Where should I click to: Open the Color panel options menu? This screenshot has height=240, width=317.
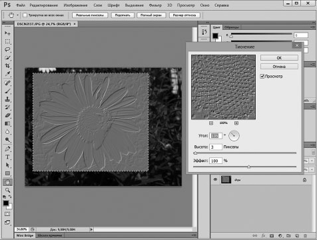tap(313, 27)
